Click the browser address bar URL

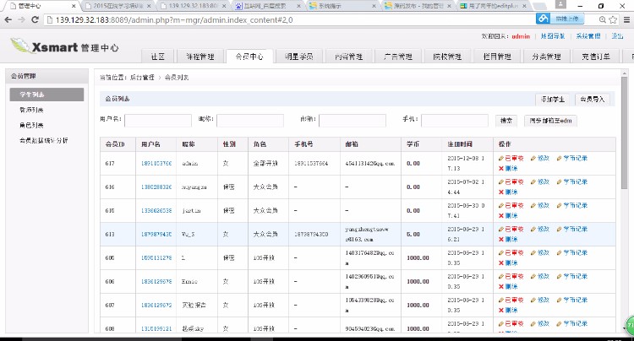pos(174,19)
